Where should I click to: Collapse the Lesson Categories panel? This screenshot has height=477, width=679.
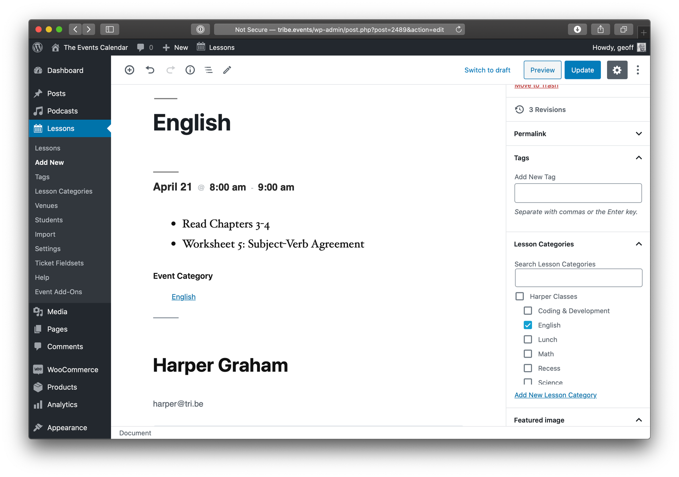coord(639,244)
